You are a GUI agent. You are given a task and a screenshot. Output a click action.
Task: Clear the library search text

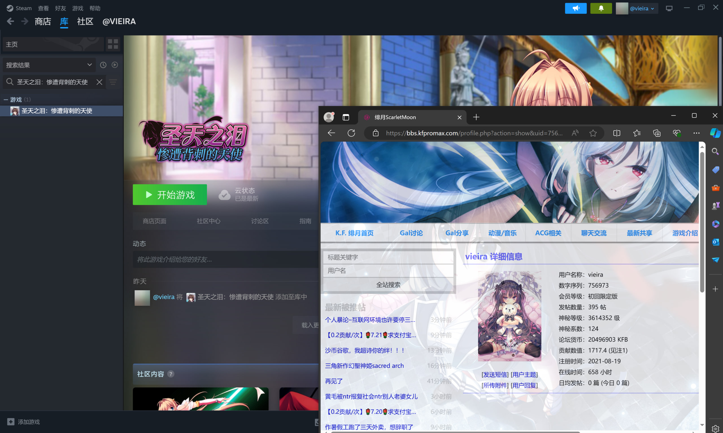(x=99, y=82)
